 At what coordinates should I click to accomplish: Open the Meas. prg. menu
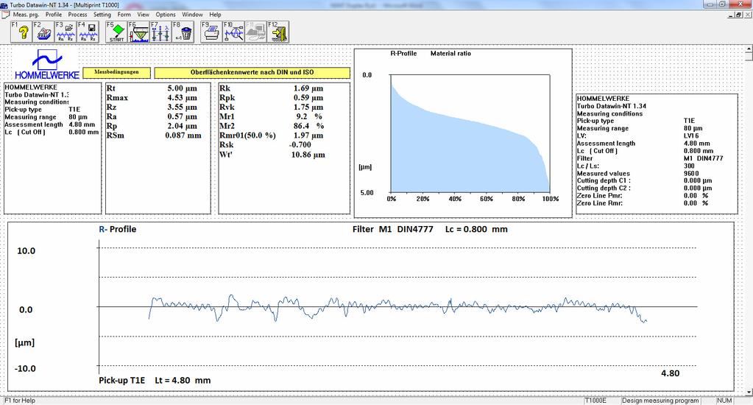click(26, 15)
